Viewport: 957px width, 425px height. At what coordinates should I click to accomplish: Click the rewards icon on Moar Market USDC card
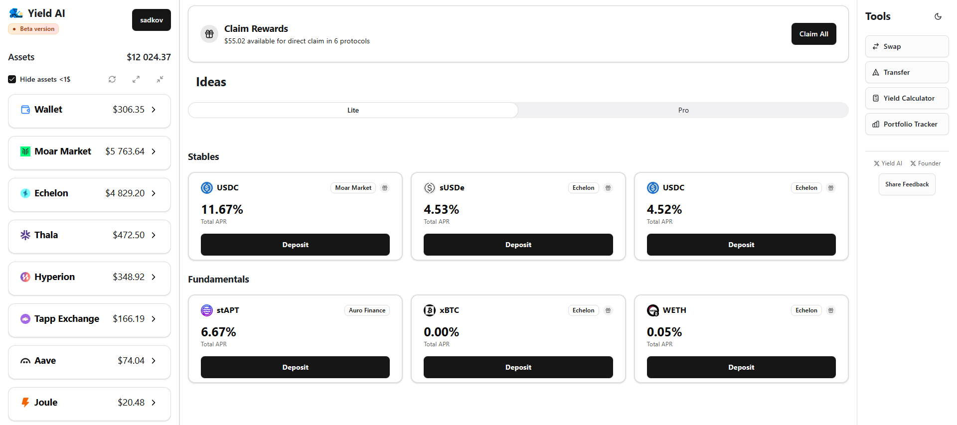click(385, 188)
